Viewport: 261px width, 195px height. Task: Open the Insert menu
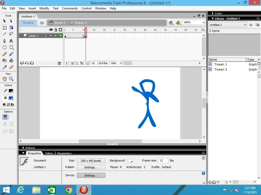(x=32, y=8)
